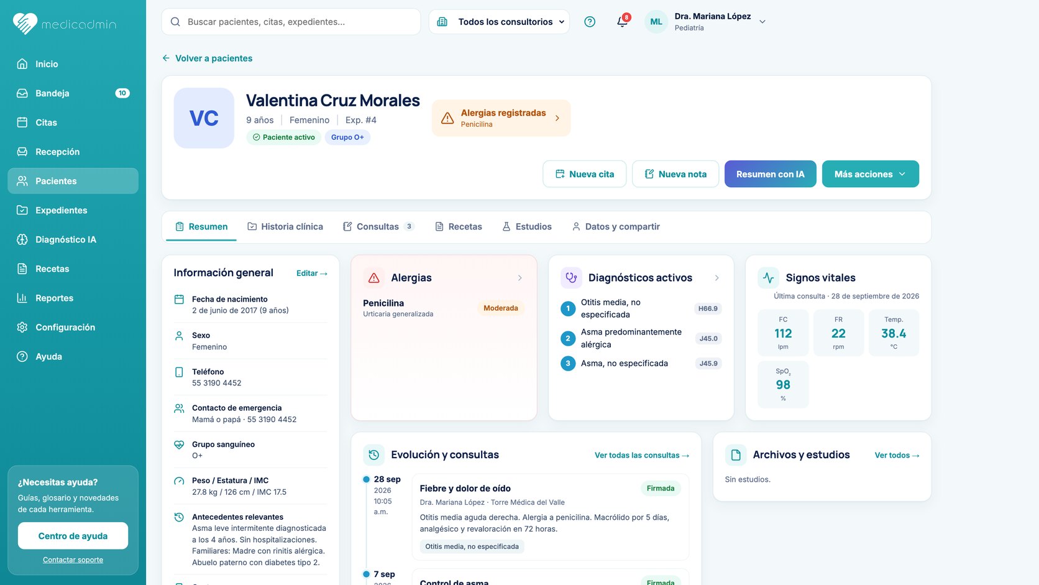Click the Sexo person icon
The width and height of the screenshot is (1039, 585).
[179, 336]
